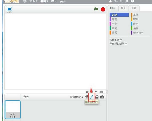Click the upload sprite from file icon
Viewport: 152px width, 121px height.
click(97, 97)
